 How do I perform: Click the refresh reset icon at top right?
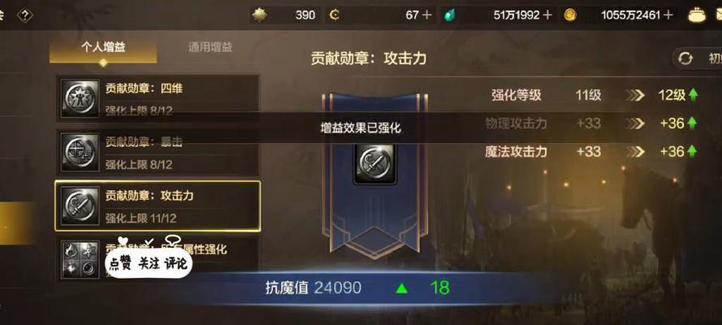click(x=685, y=59)
